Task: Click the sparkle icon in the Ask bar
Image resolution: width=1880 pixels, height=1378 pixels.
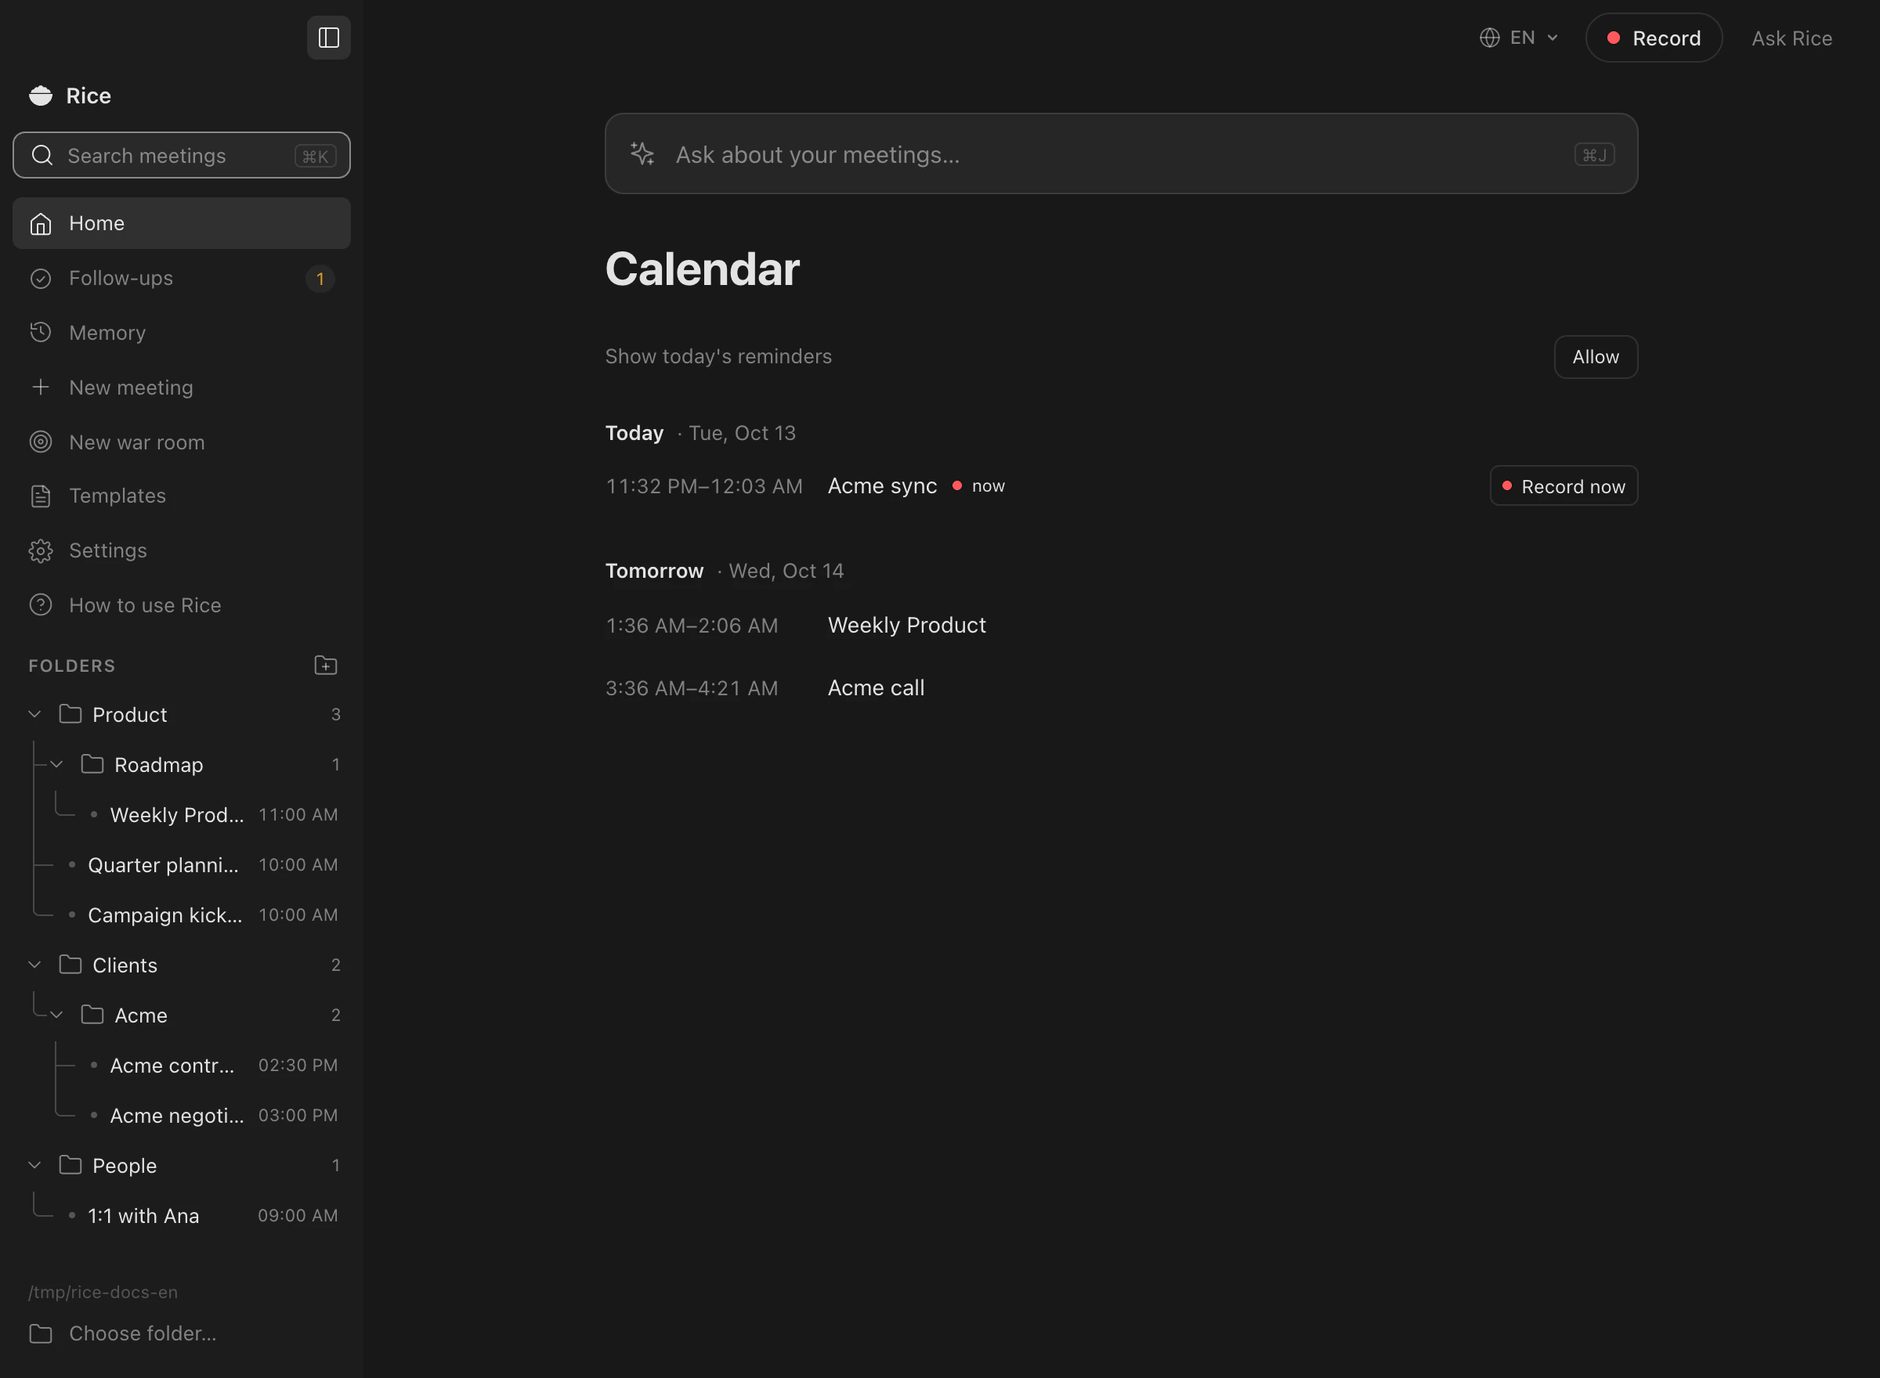Action: click(x=642, y=154)
